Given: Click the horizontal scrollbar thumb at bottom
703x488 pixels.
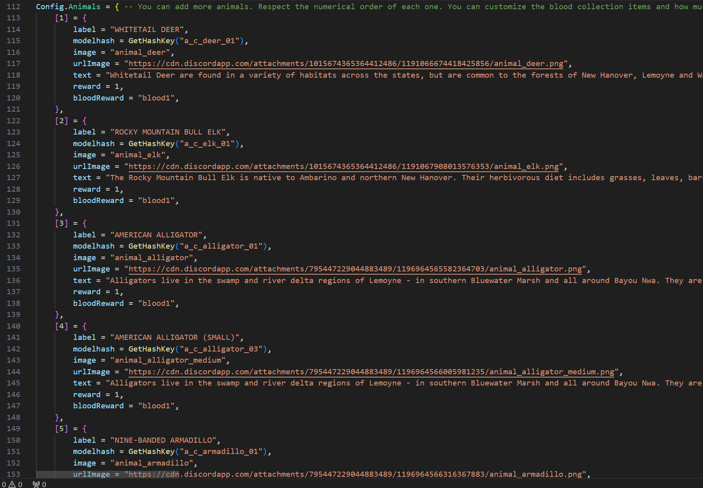Looking at the screenshot, I should tap(107, 474).
